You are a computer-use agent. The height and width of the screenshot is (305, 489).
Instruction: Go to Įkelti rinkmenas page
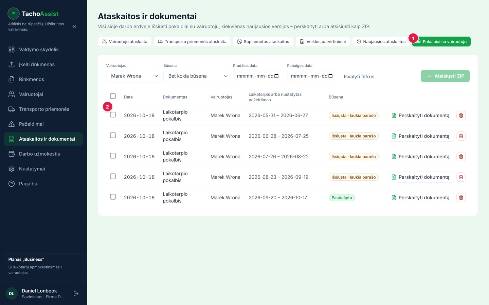tap(43, 64)
